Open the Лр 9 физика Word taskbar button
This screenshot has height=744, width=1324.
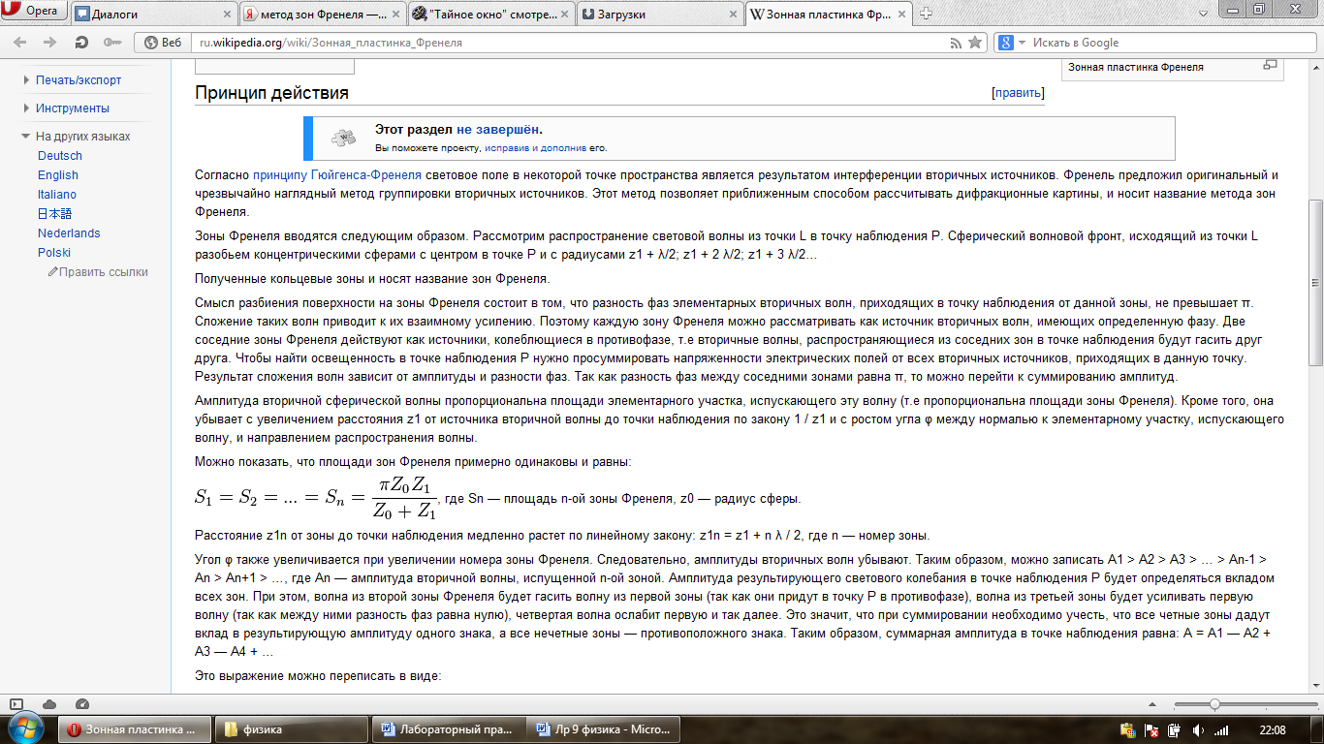(604, 729)
